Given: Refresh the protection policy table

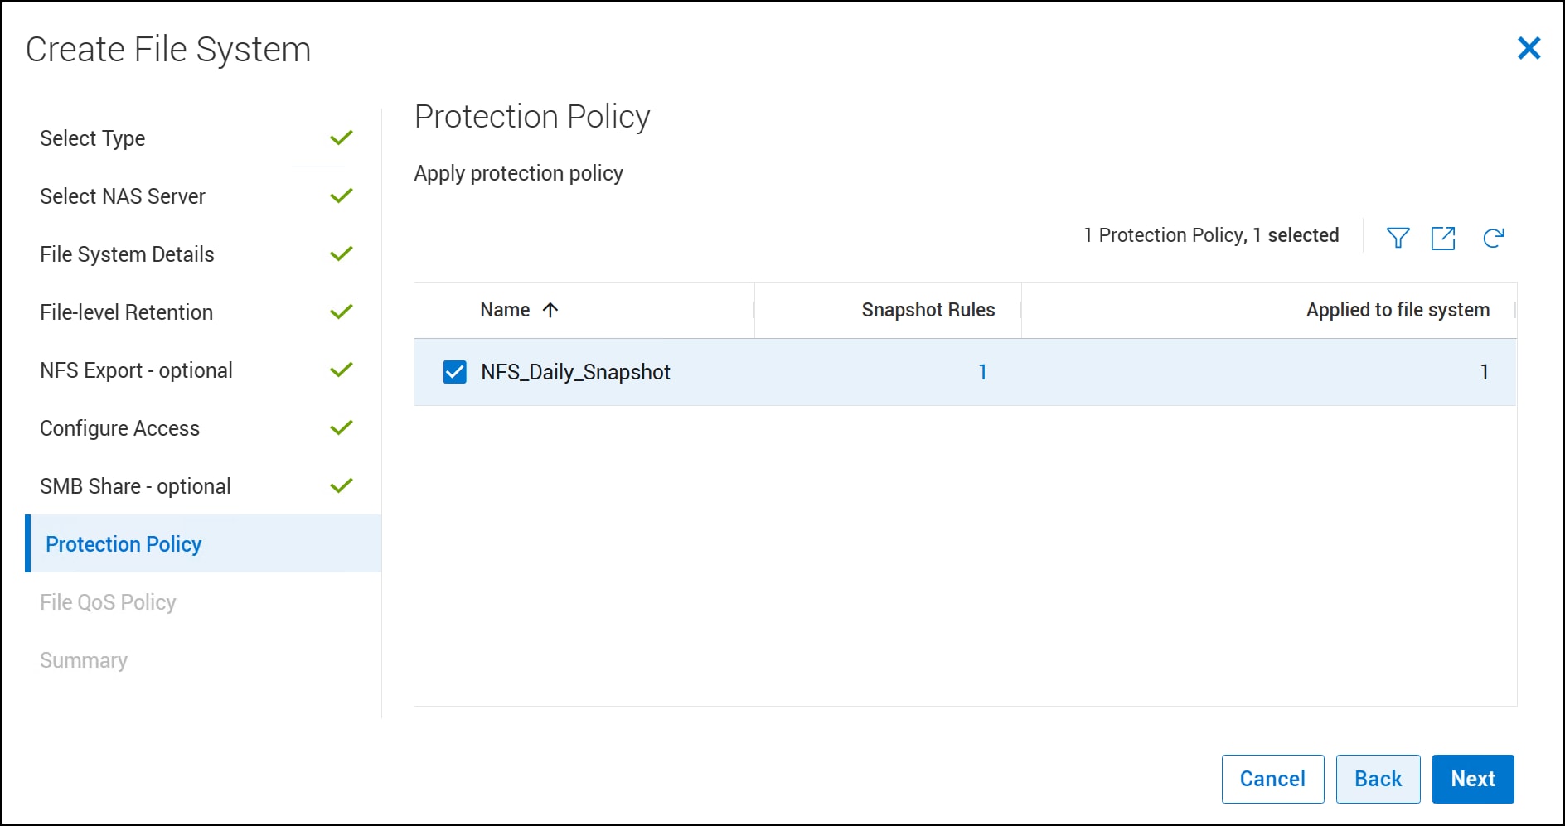Looking at the screenshot, I should coord(1494,238).
